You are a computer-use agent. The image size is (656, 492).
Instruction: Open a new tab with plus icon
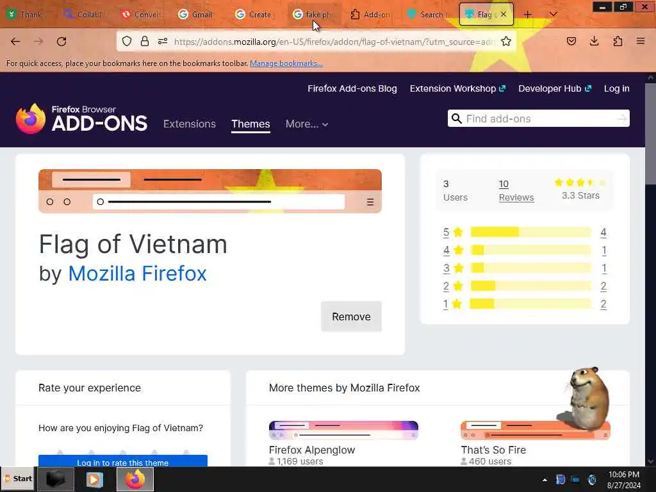[528, 14]
